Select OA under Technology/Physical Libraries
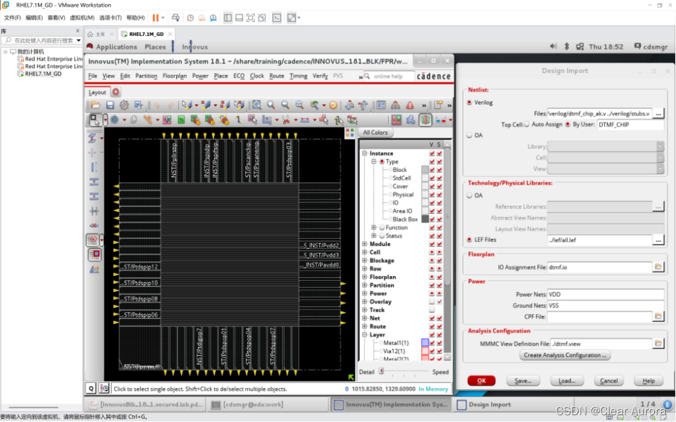Image resolution: width=676 pixels, height=422 pixels. [x=469, y=195]
